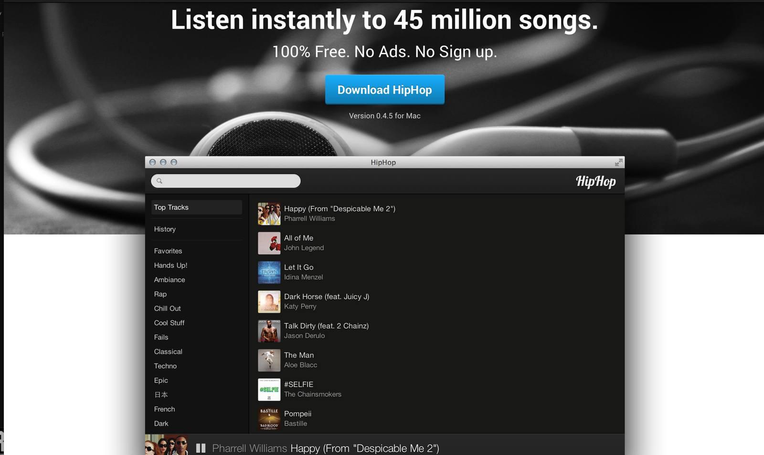The width and height of the screenshot is (764, 455).
Task: Click the artist name The Chainsmokers
Action: click(x=313, y=394)
